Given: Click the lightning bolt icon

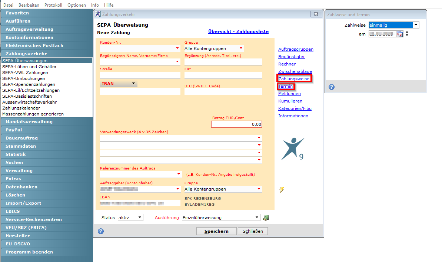Looking at the screenshot, I should (x=282, y=190).
